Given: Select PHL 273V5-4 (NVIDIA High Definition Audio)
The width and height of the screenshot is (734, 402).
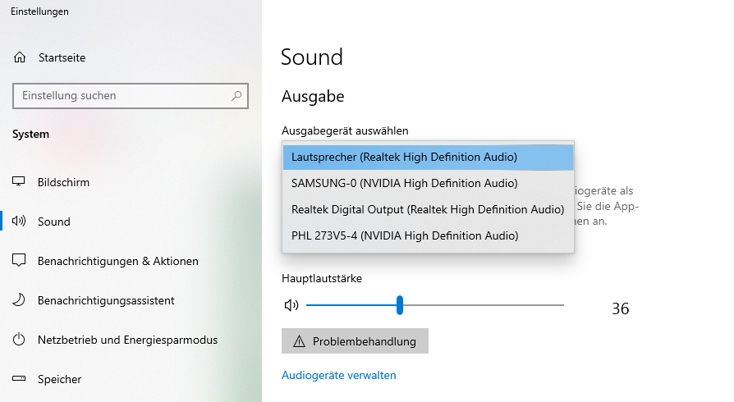Looking at the screenshot, I should tap(428, 235).
